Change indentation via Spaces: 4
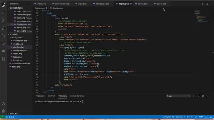Image resolution: width=214 pixels, height=120 pixels. coord(180,117)
